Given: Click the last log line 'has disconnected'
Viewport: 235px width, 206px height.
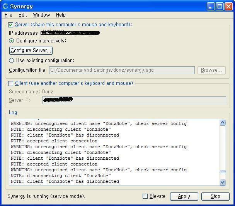Looking at the screenshot, I should pyautogui.click(x=65, y=181).
